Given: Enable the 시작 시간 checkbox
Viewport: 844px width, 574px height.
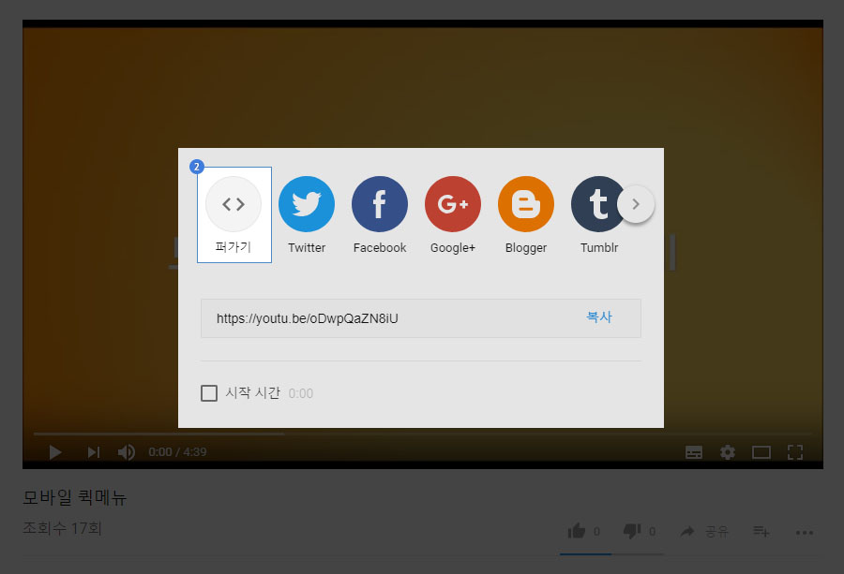Looking at the screenshot, I should (209, 393).
